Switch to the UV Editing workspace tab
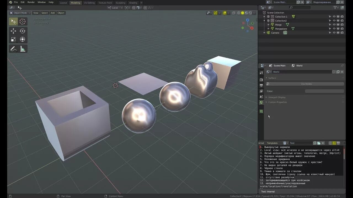The width and height of the screenshot is (353, 198). click(89, 3)
